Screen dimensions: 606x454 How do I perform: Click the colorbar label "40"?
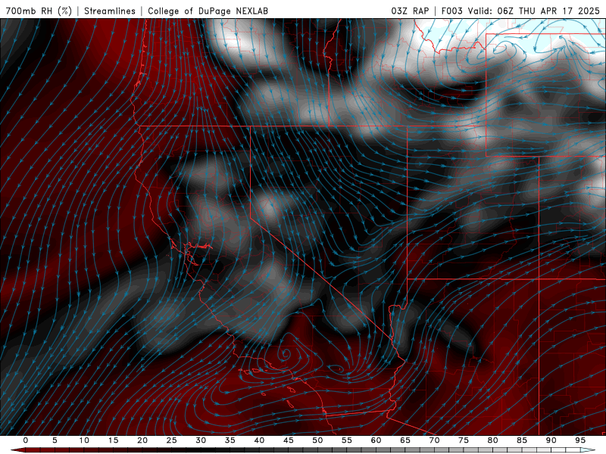259,440
